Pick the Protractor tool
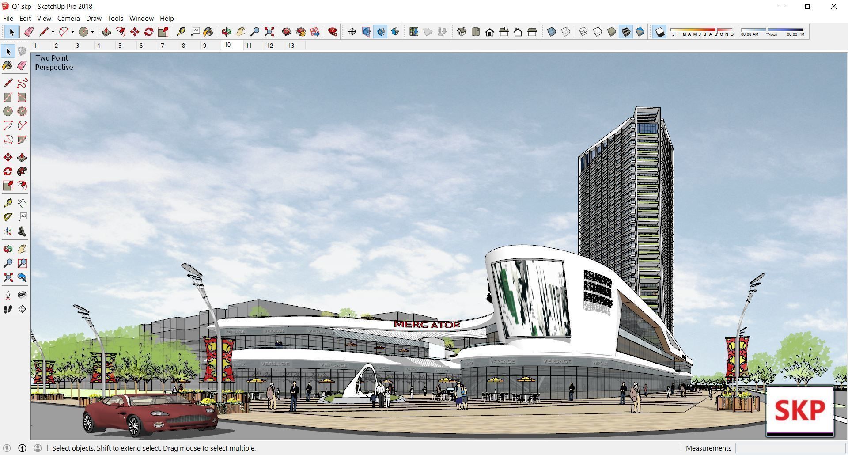The width and height of the screenshot is (848, 455). point(8,217)
